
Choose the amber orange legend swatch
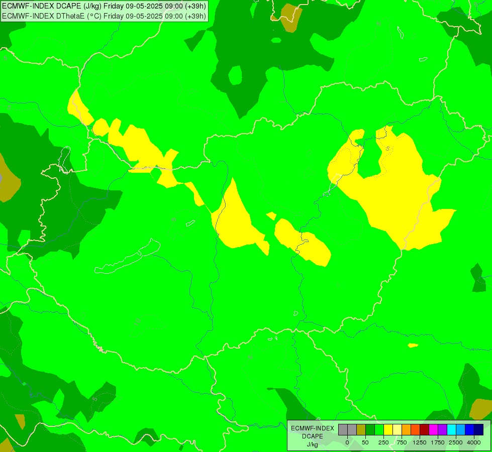(407, 430)
